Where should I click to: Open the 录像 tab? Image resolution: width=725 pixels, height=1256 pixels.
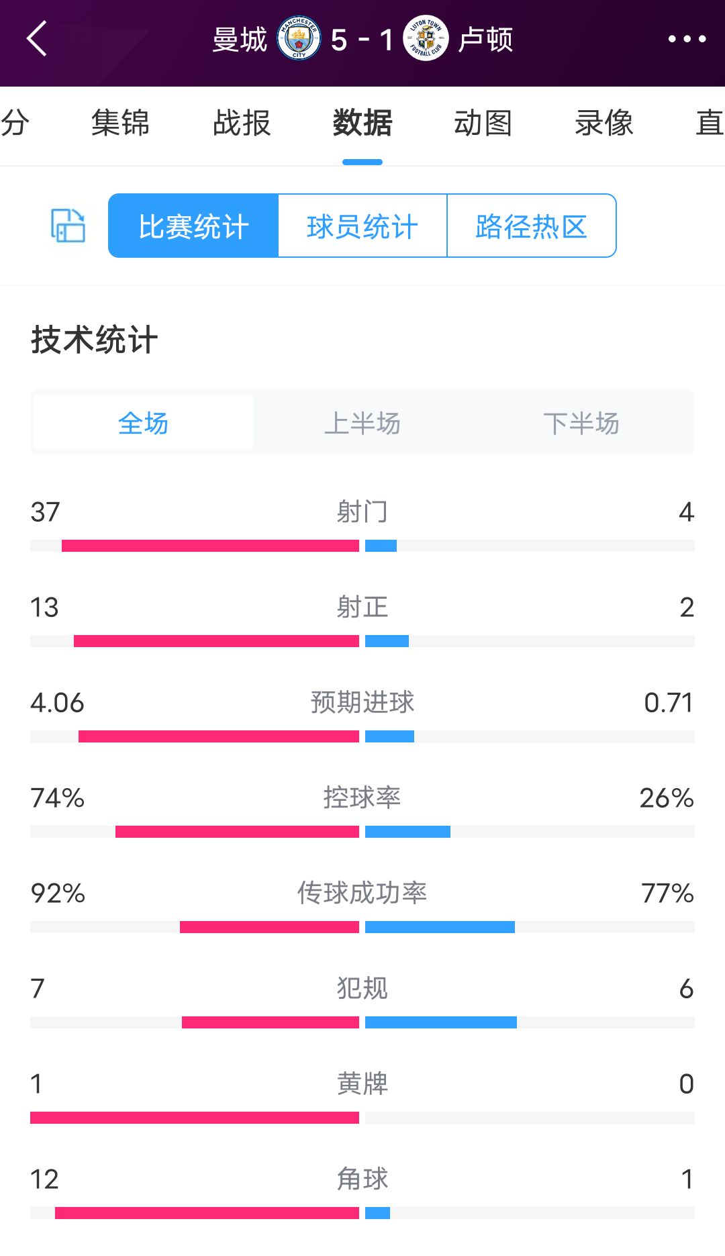coord(603,124)
